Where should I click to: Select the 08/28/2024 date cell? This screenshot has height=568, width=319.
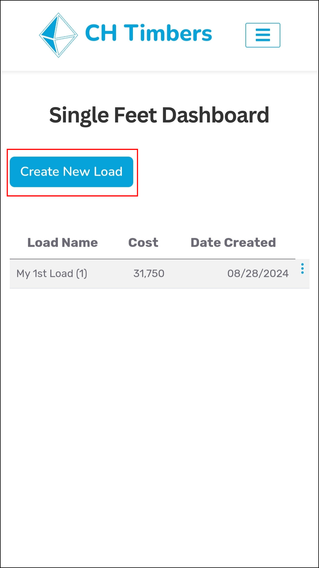coord(258,274)
